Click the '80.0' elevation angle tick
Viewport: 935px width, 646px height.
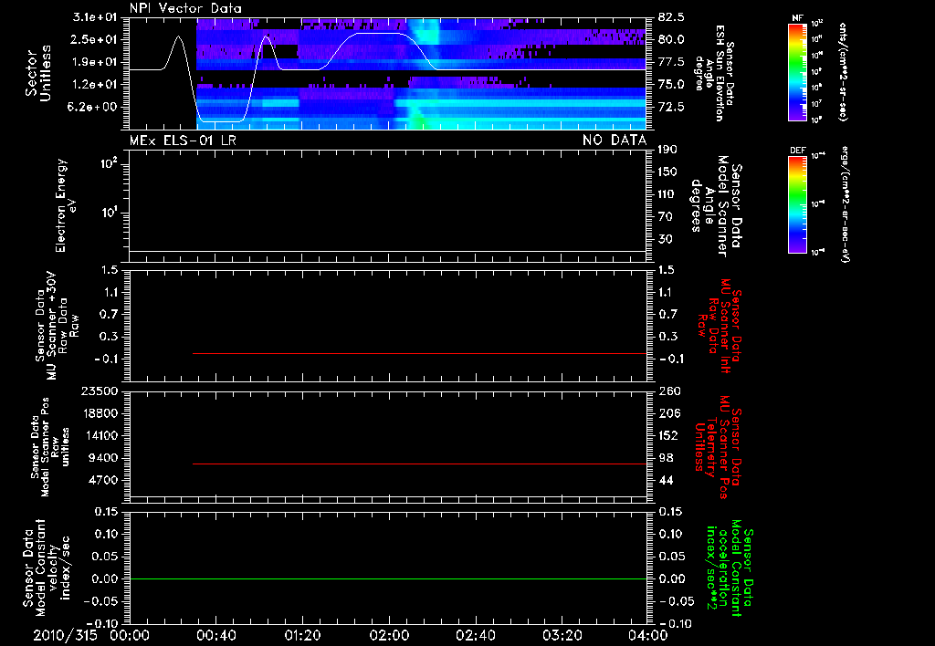click(x=671, y=39)
